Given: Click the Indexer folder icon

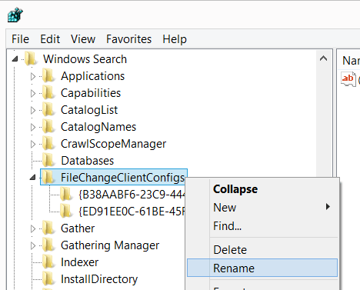Looking at the screenshot, I should (48, 262).
